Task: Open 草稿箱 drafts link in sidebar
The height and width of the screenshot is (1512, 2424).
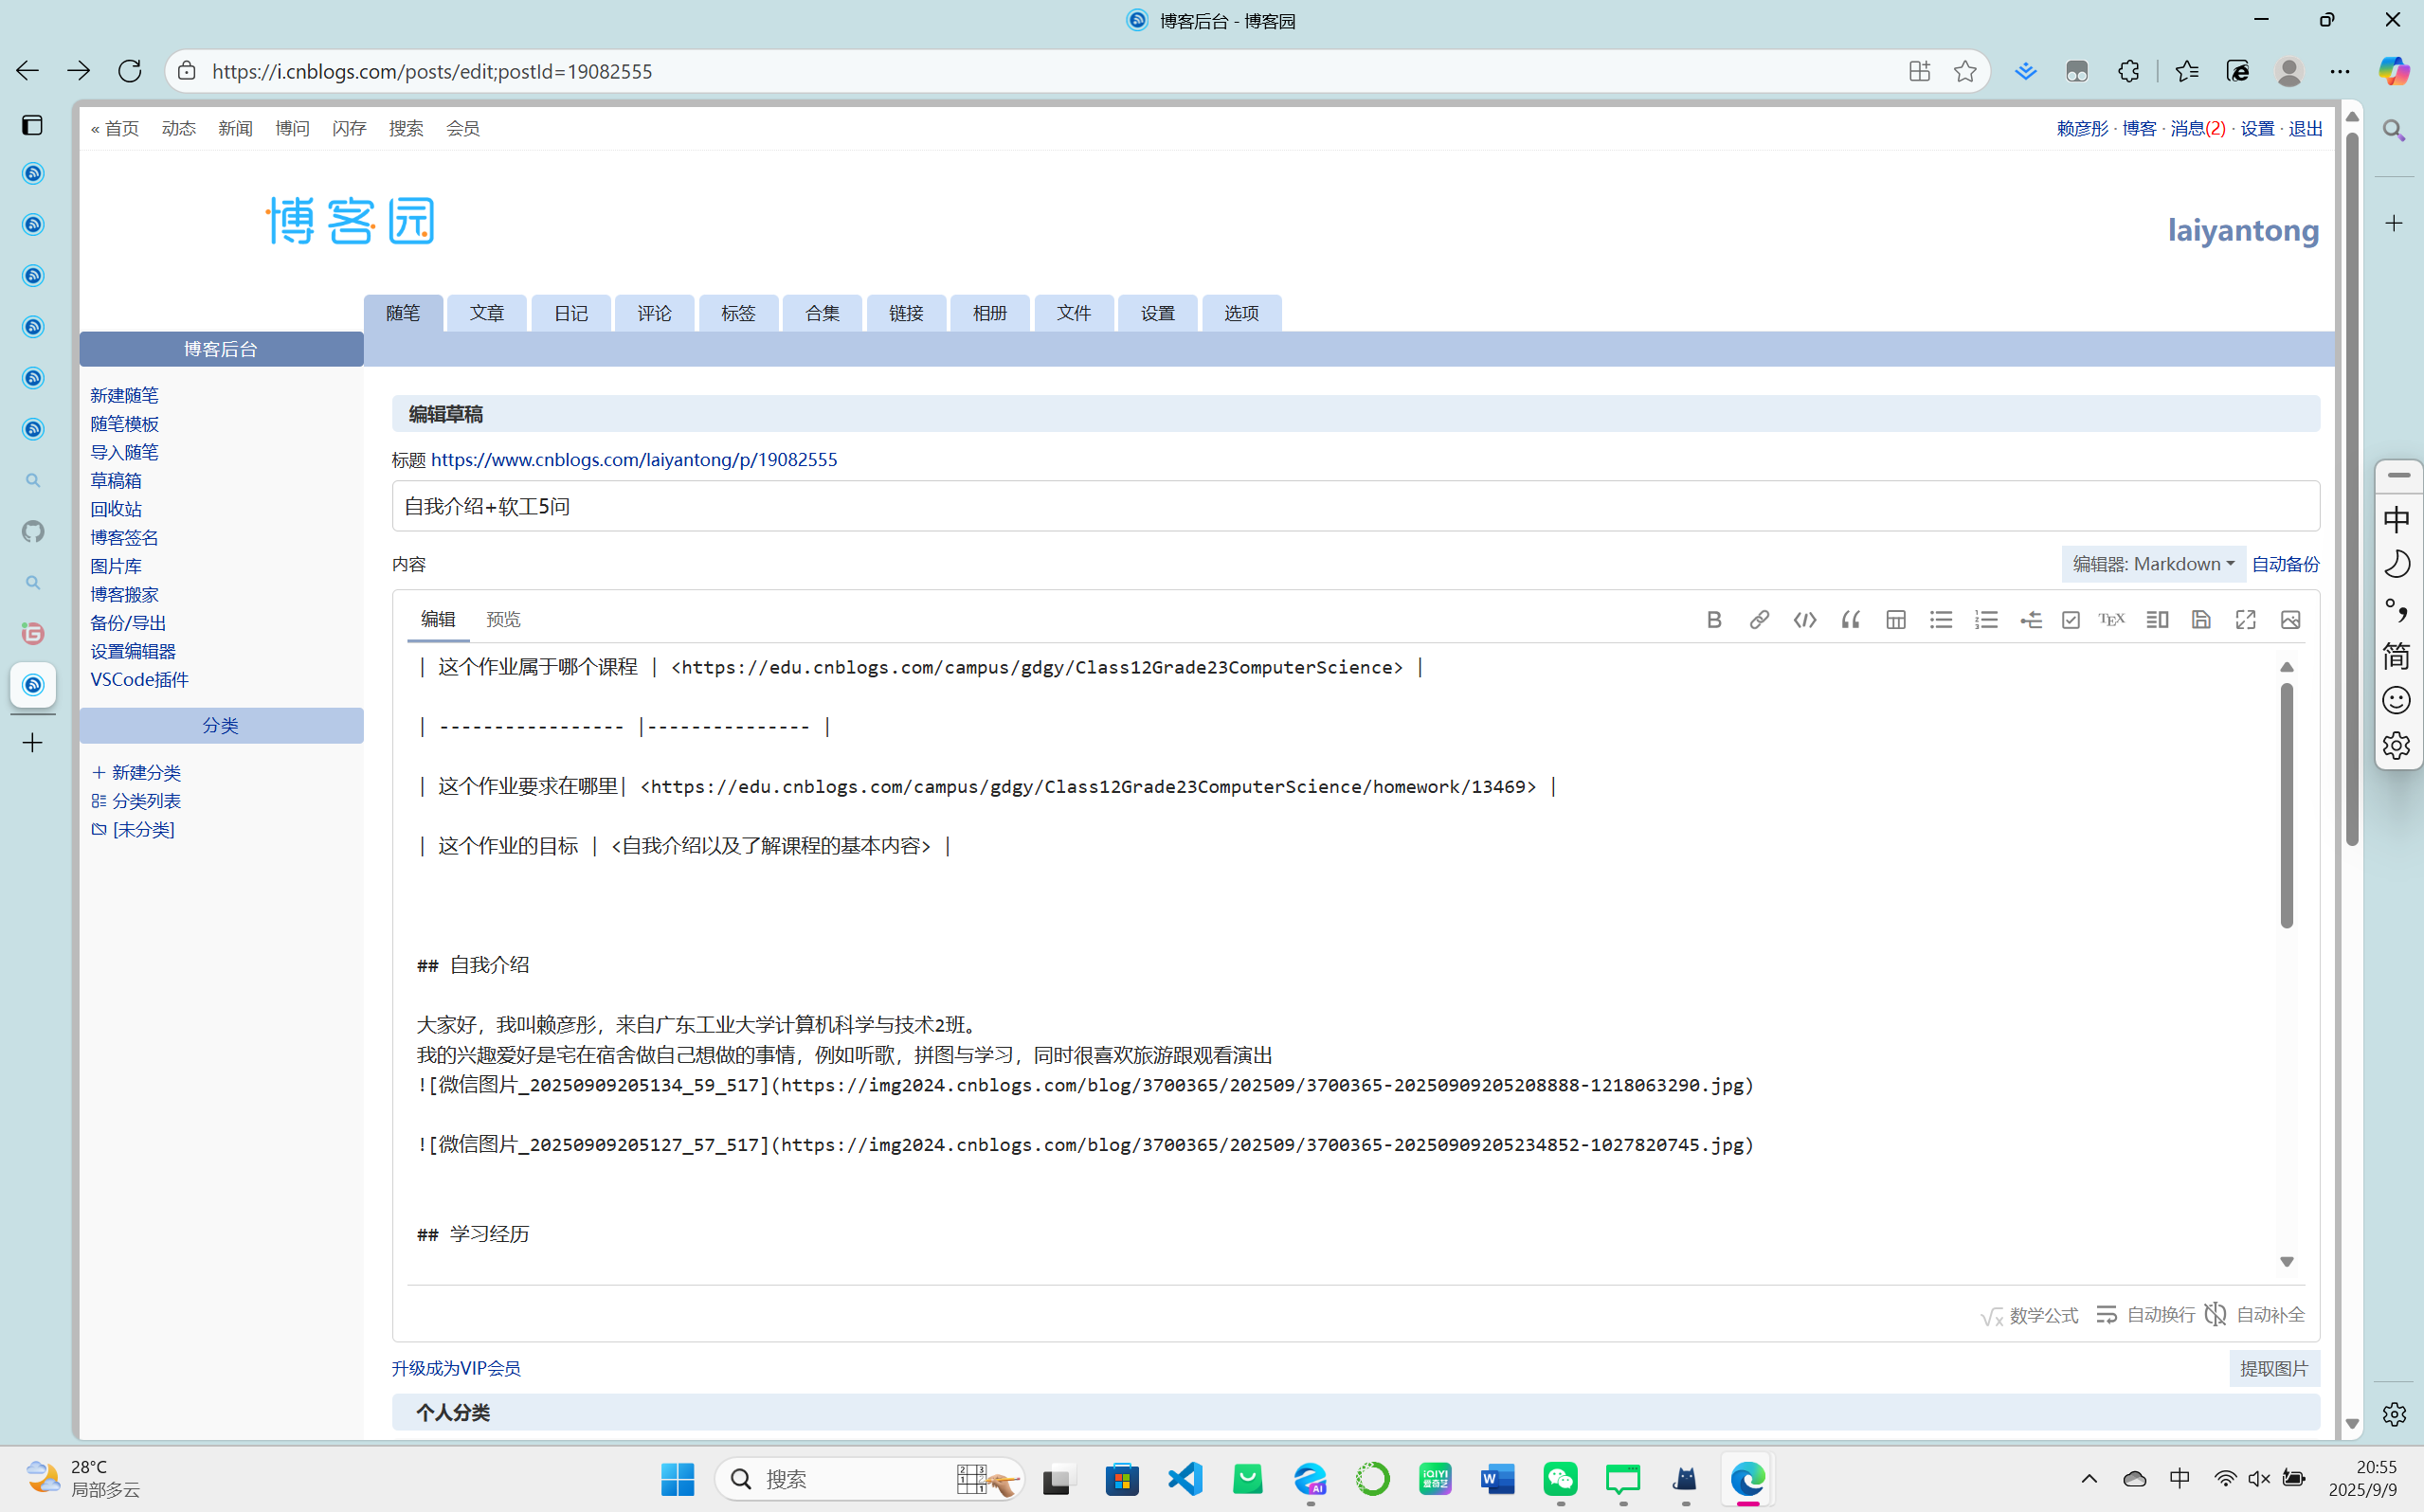Action: (116, 481)
